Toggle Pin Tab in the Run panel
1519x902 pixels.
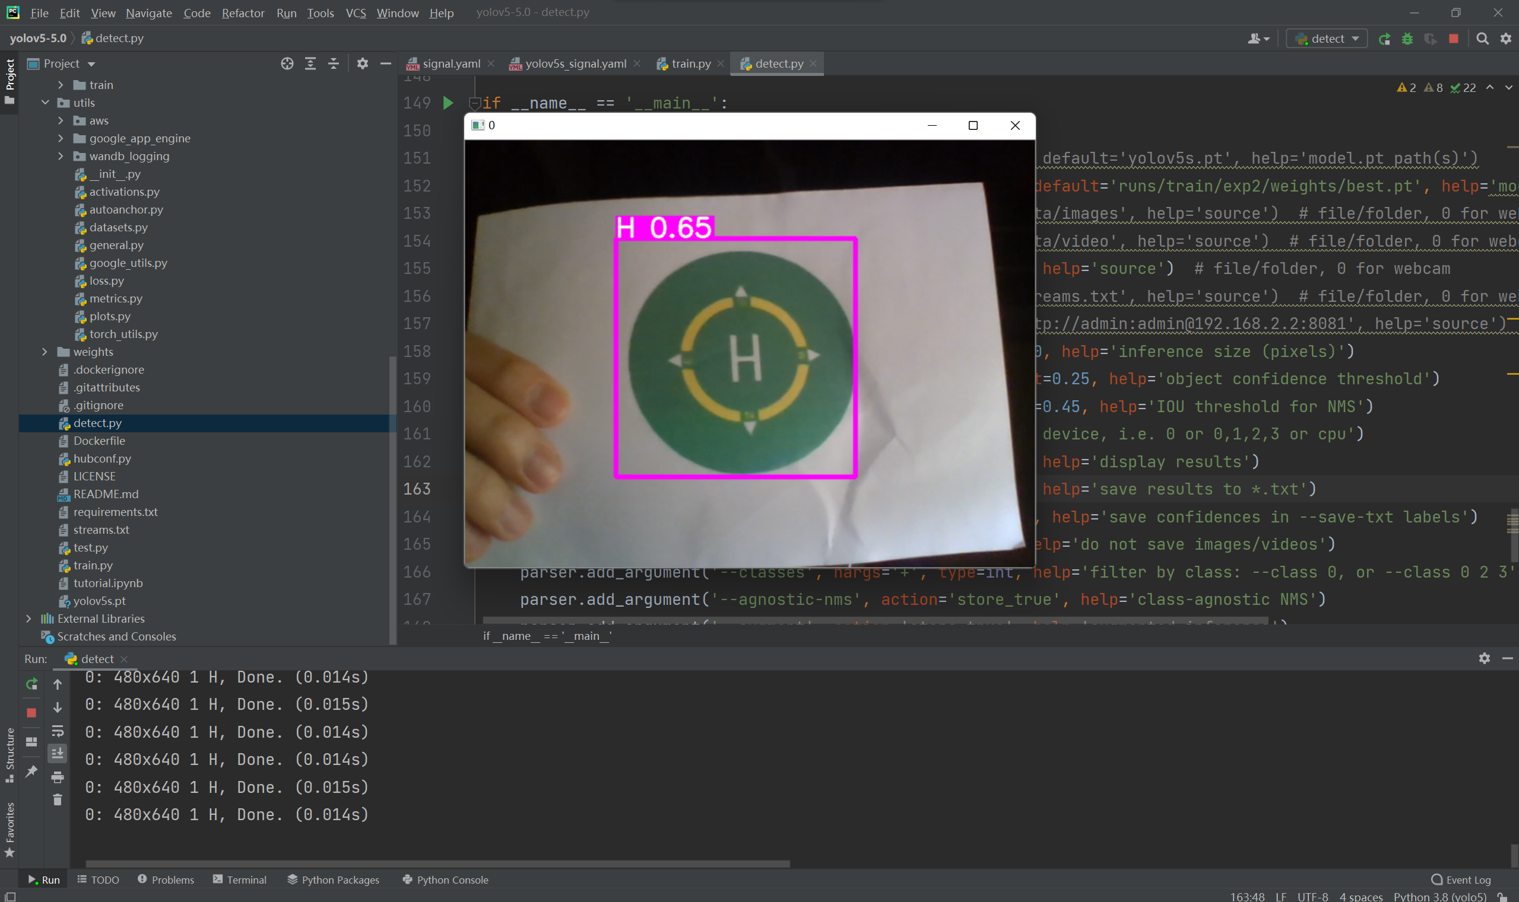pyautogui.click(x=31, y=771)
